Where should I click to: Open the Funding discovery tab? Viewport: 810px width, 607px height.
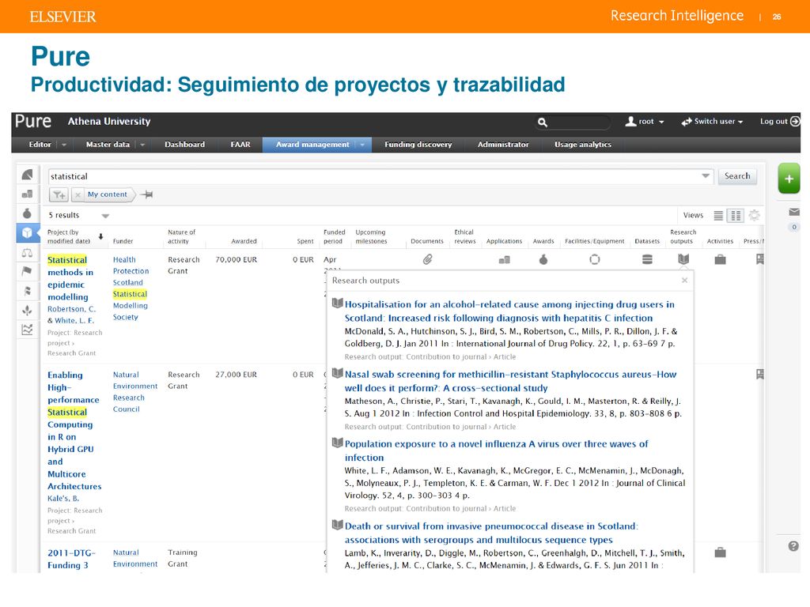tap(418, 145)
